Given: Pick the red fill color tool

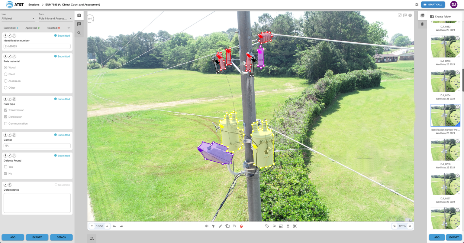Looking at the screenshot, I should pyautogui.click(x=241, y=226).
